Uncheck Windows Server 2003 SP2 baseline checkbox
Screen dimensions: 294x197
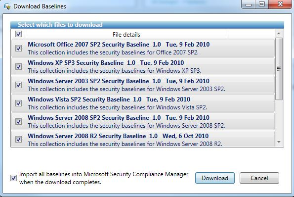[x=19, y=85]
